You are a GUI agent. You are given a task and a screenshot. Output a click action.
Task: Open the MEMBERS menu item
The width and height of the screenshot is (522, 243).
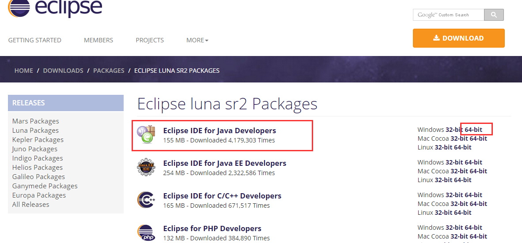pos(98,40)
